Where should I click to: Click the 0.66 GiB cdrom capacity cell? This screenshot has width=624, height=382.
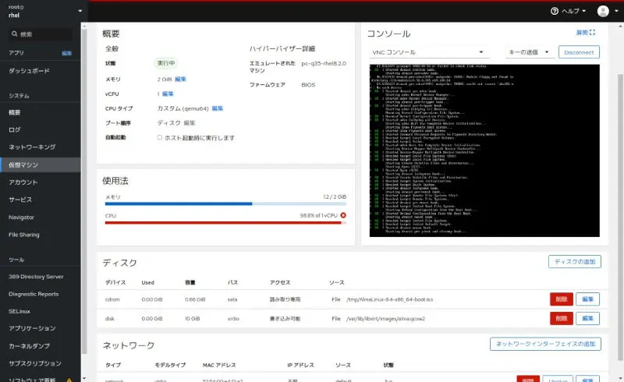[x=195, y=299]
